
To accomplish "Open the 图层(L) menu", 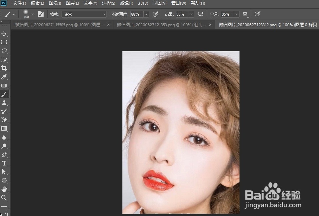I will (72, 3).
